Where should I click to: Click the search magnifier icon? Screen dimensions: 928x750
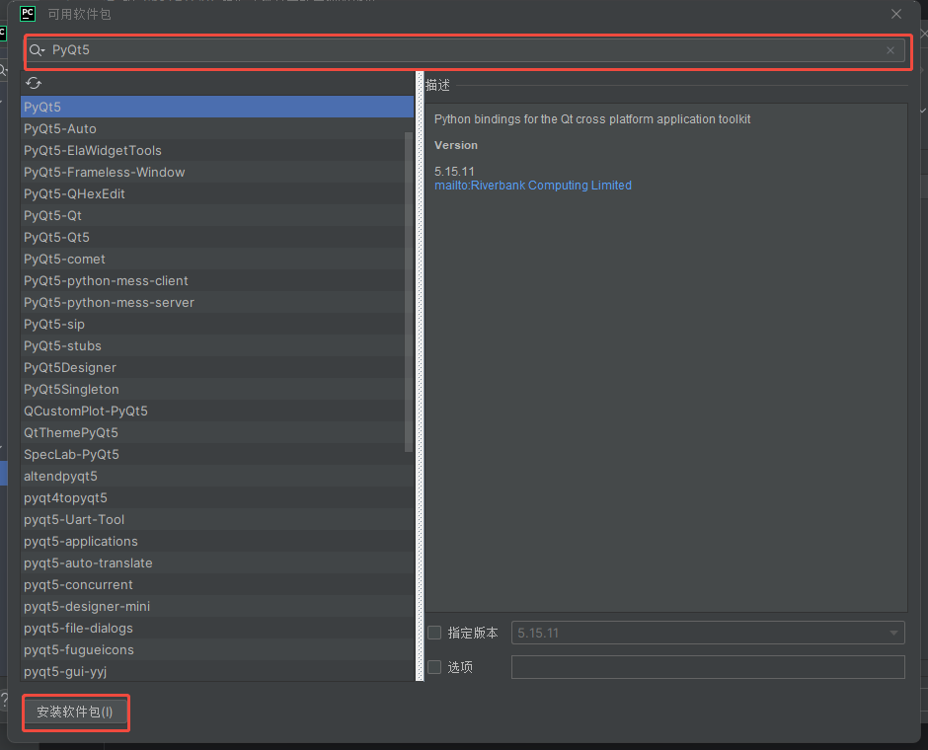click(x=37, y=50)
